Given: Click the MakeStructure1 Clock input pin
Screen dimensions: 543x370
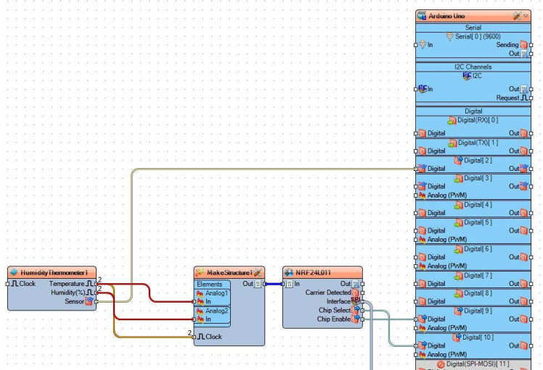Looking at the screenshot, I should [194, 337].
